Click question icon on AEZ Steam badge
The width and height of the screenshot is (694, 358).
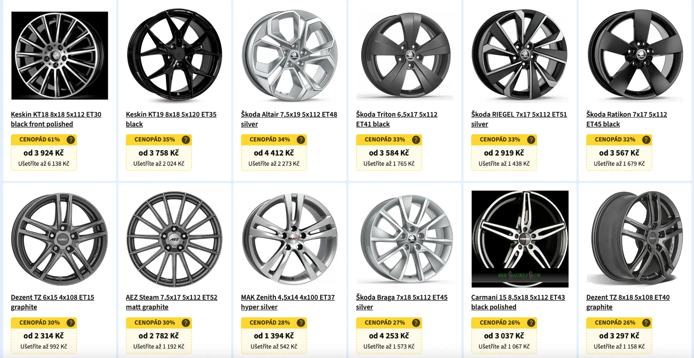[185, 323]
